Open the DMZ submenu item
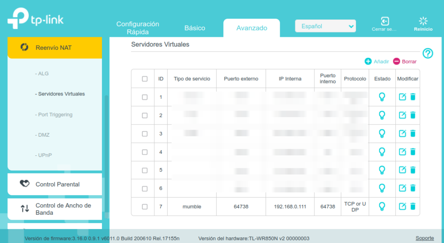 click(x=42, y=135)
